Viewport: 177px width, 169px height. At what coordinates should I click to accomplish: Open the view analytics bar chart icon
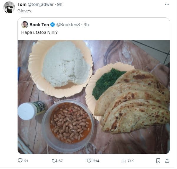124,161
